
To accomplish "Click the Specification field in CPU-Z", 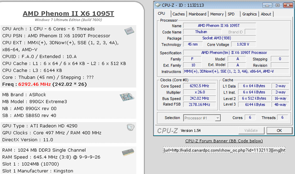I will (236, 53).
